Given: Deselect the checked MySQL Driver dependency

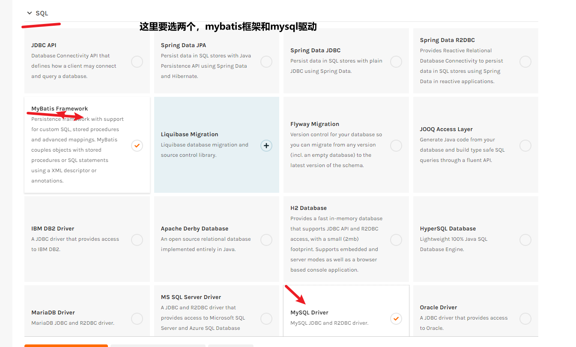Looking at the screenshot, I should tap(396, 318).
